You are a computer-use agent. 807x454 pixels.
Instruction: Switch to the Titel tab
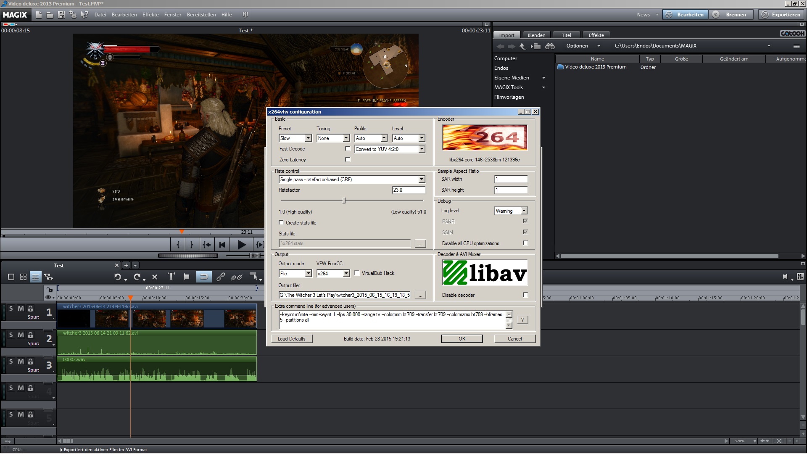(566, 35)
